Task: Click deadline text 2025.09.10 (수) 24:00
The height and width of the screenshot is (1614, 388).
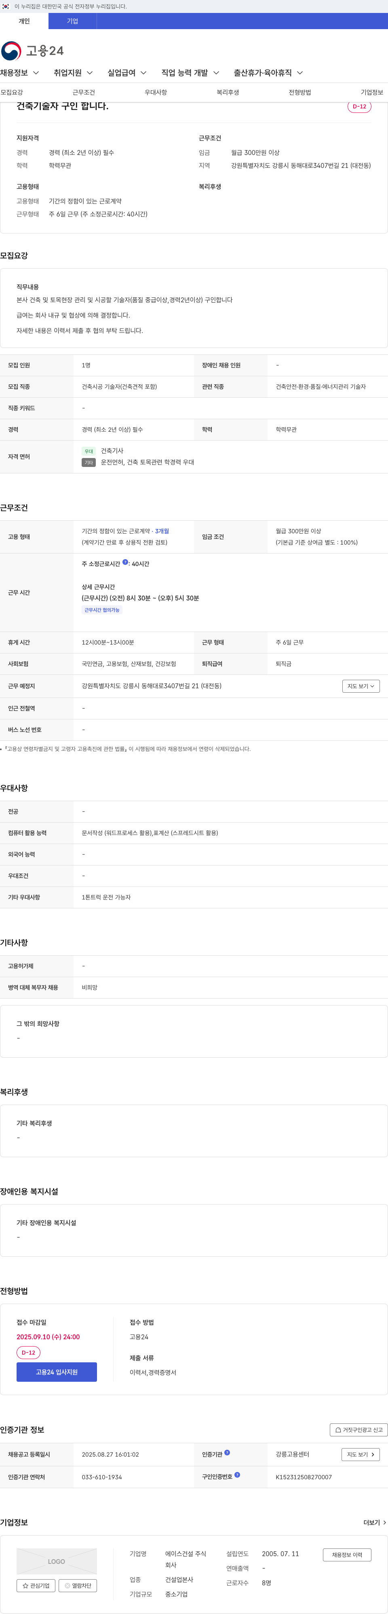Action: tap(48, 1337)
